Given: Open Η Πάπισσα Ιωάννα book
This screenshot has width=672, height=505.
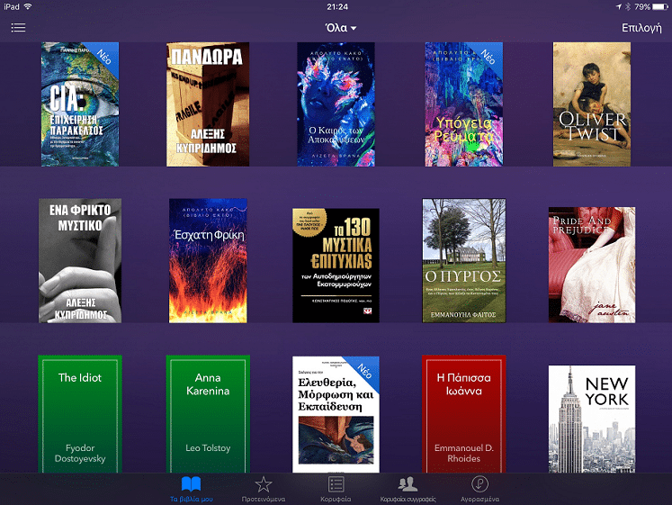Looking at the screenshot, I should (463, 414).
